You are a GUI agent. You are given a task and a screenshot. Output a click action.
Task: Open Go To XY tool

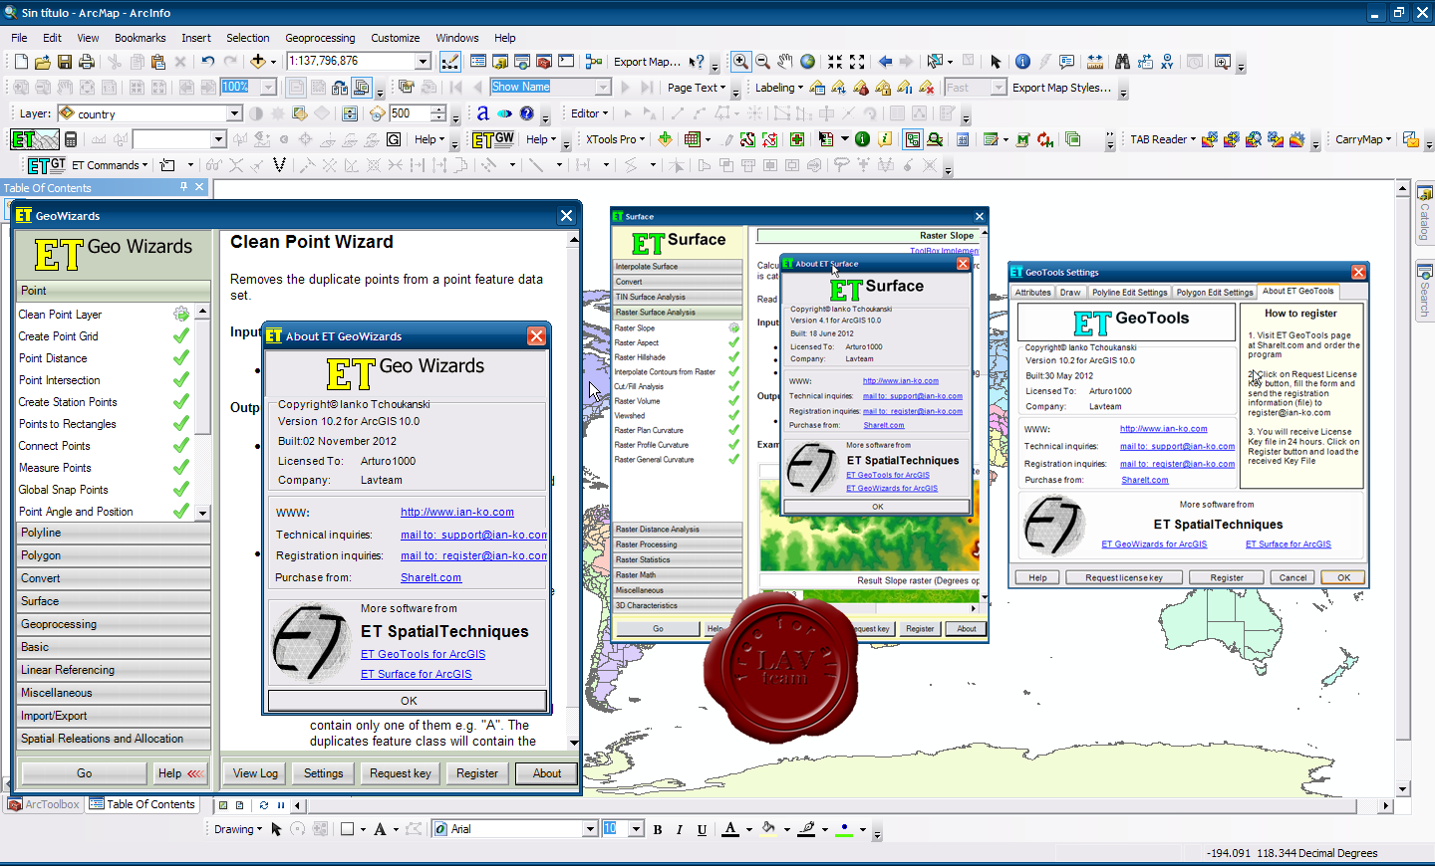(1167, 62)
